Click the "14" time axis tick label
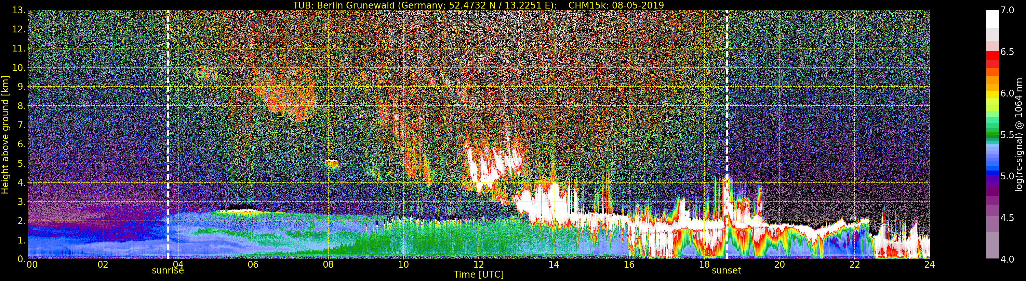The image size is (1026, 281). pos(554,264)
